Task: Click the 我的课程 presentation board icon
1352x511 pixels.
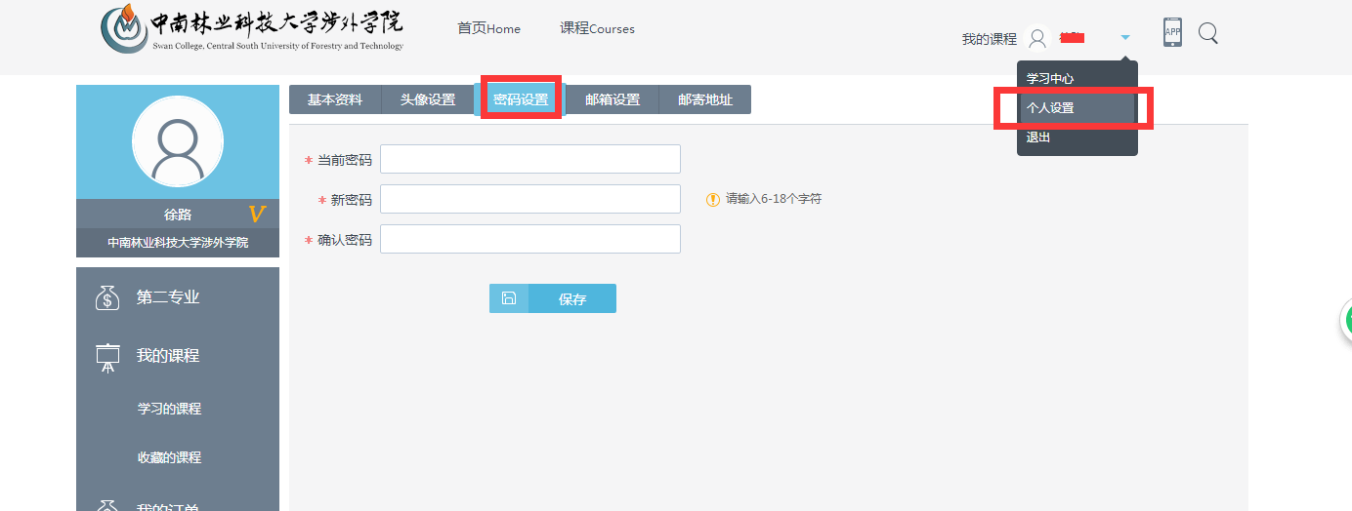Action: point(107,357)
